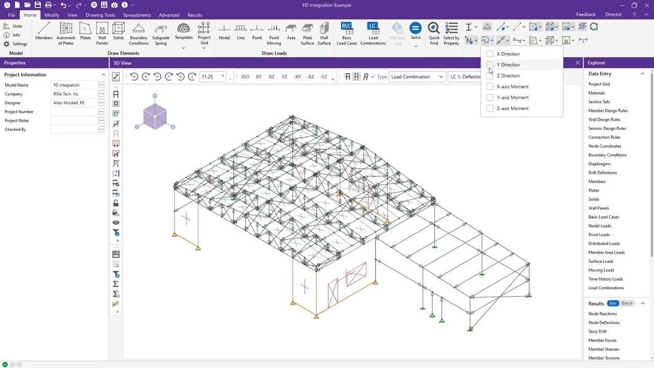Expand the Templates dropdown arrow
Screen dimensions: 654x368
(183, 48)
